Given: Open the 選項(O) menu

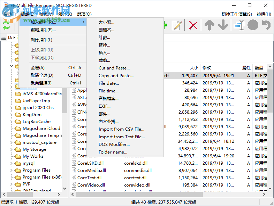Looking at the screenshot, I should tap(84, 14).
